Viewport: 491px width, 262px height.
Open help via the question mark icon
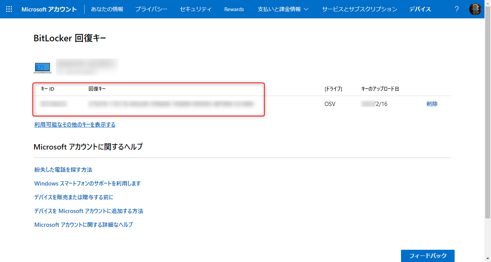(457, 9)
